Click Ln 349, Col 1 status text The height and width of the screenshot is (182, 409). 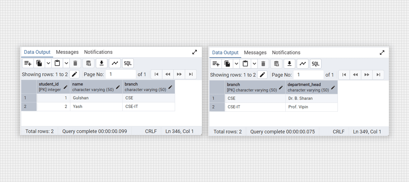tap(367, 132)
